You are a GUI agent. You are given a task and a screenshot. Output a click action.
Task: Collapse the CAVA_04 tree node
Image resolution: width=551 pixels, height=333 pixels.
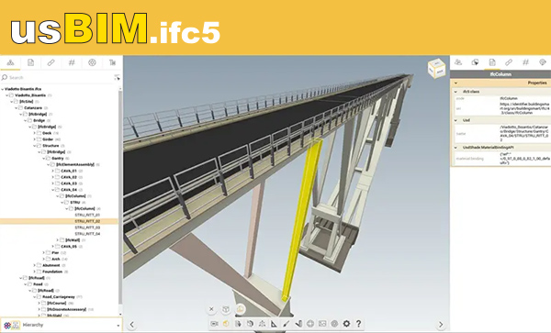click(x=53, y=190)
